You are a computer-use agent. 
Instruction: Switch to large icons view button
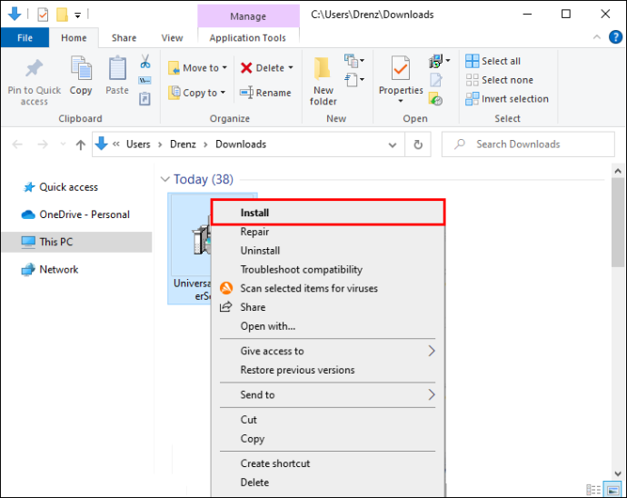[x=612, y=489]
